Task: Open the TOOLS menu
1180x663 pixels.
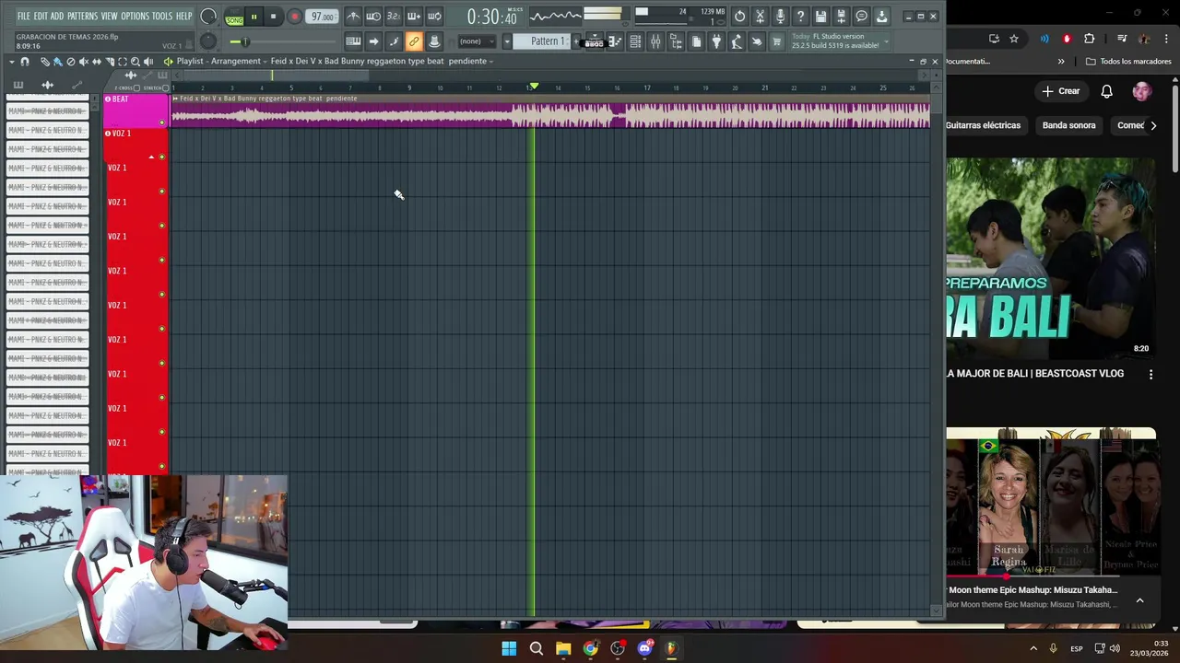Action: [162, 17]
